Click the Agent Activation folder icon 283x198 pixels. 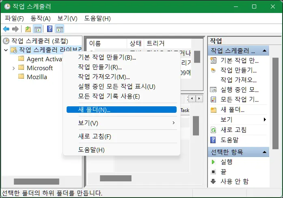point(21,58)
